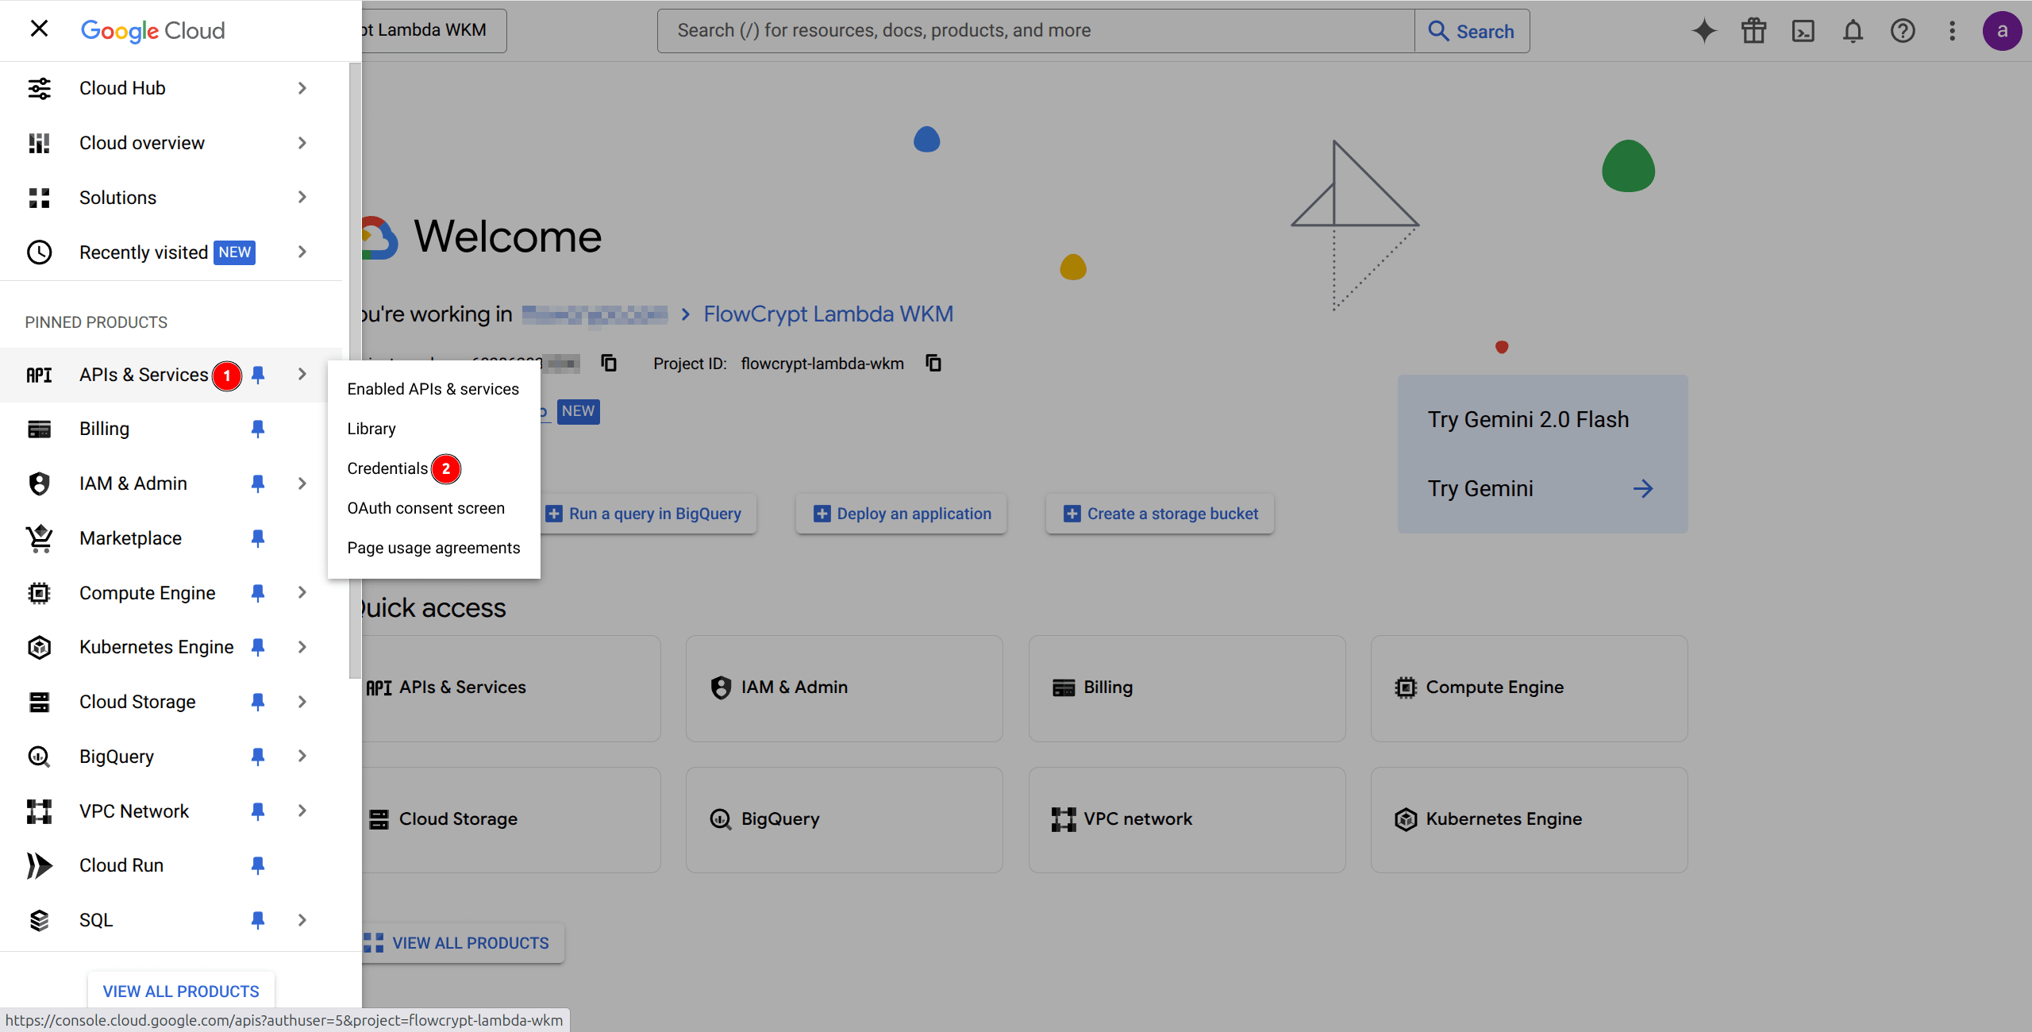The height and width of the screenshot is (1032, 2032).
Task: Unpin Cloud Storage from pinned products
Action: (258, 702)
